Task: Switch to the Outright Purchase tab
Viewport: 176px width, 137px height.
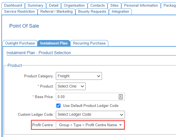Action: (x=20, y=43)
